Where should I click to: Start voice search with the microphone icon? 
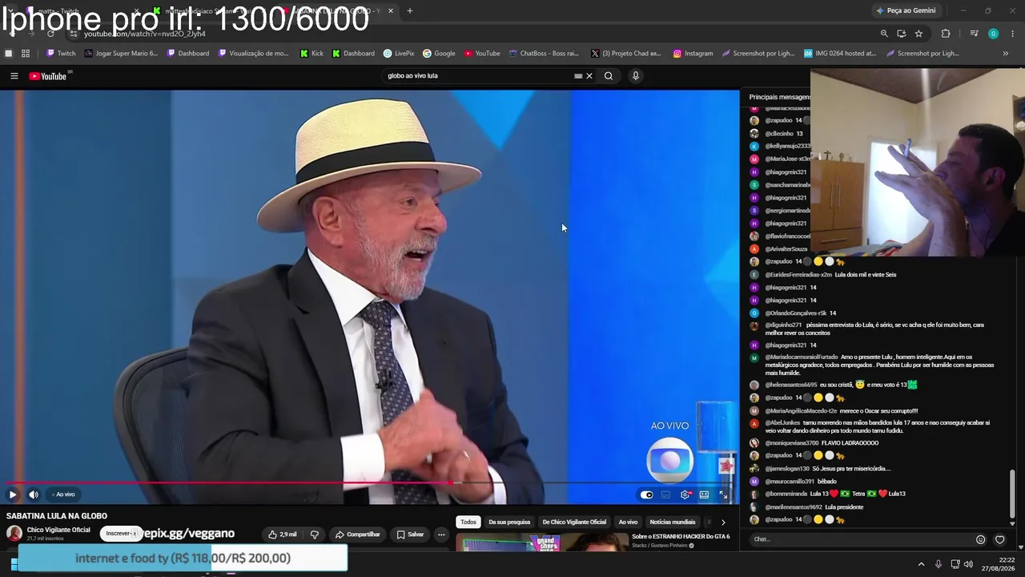coord(636,76)
